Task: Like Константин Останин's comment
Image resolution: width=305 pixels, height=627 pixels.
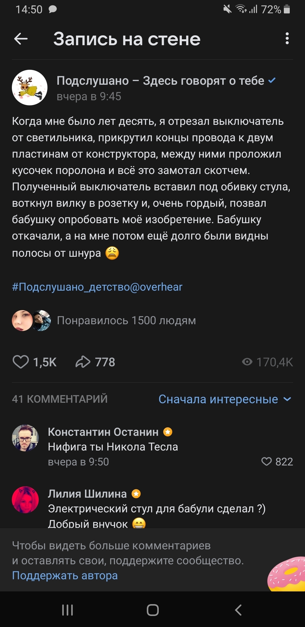Action: pyautogui.click(x=266, y=461)
